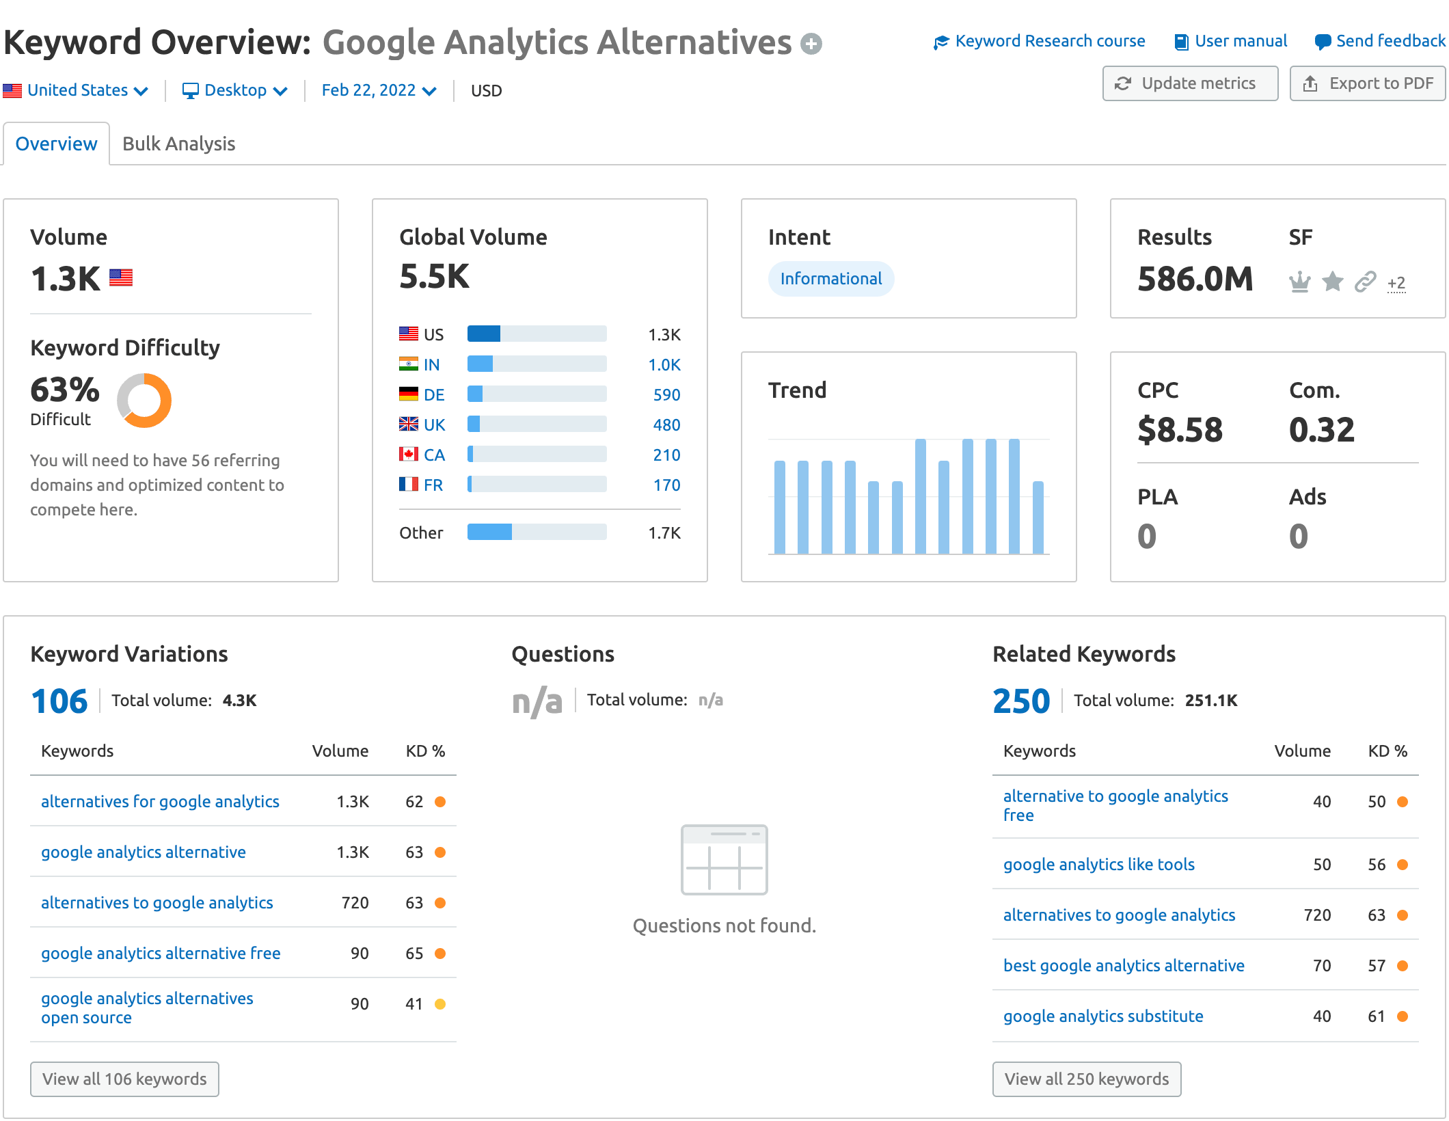Viewport: 1449px width, 1121px height.
Task: Switch to the Overview tab
Action: tap(56, 144)
